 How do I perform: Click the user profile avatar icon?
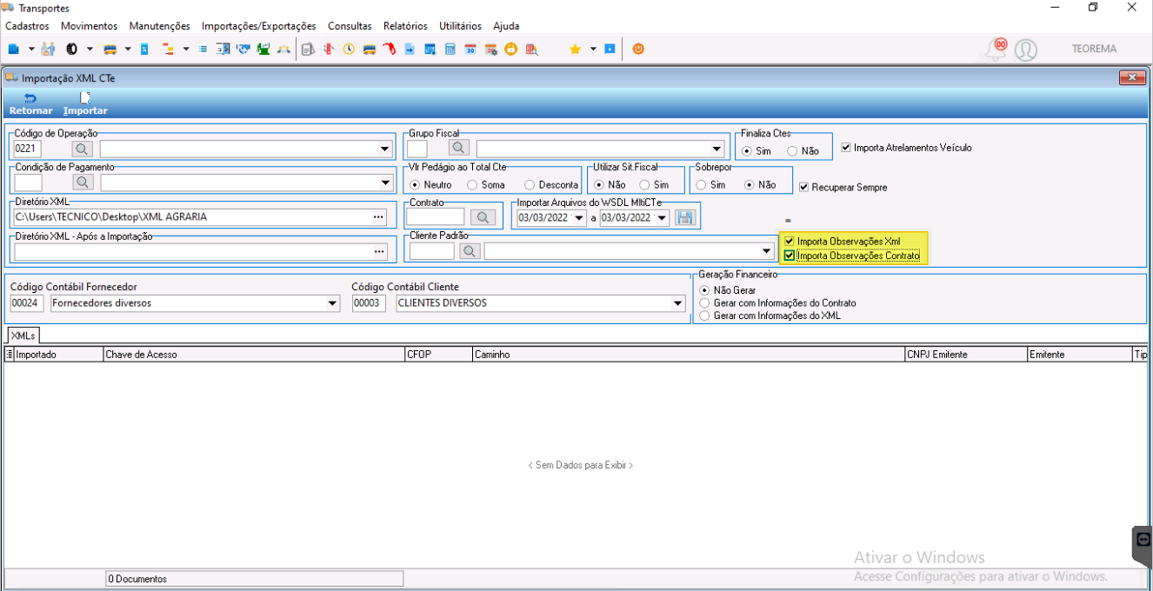[1026, 50]
